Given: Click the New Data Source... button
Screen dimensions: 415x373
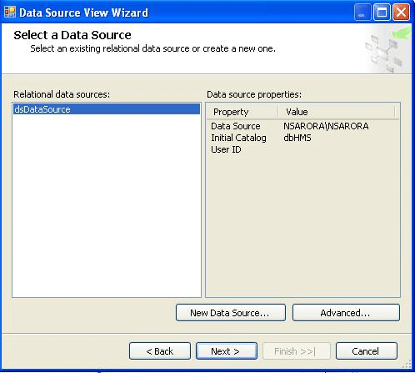Looking at the screenshot, I should click(x=231, y=313).
